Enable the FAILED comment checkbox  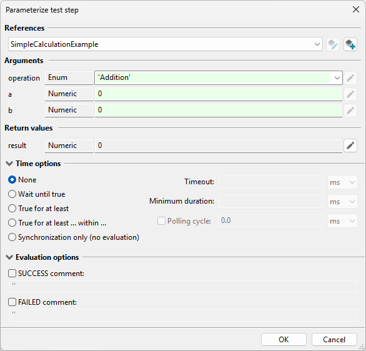[12, 302]
